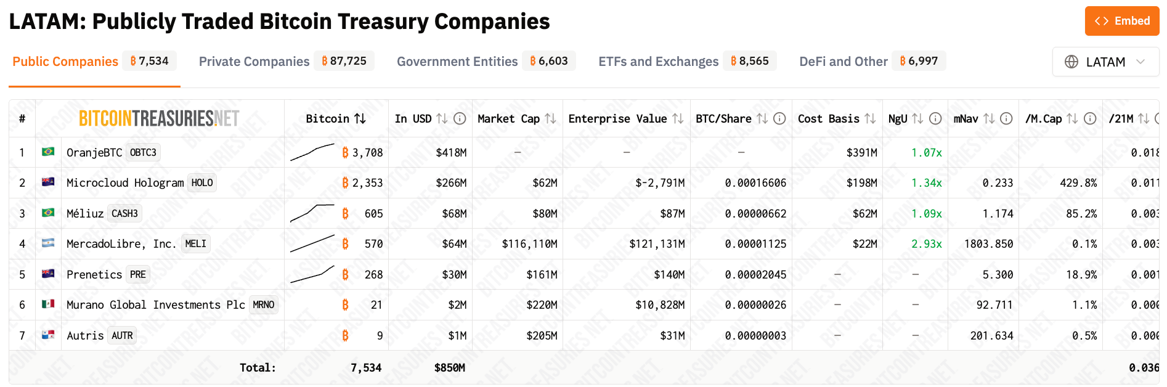Open the MercadoLibre, Inc. company link

click(x=121, y=244)
